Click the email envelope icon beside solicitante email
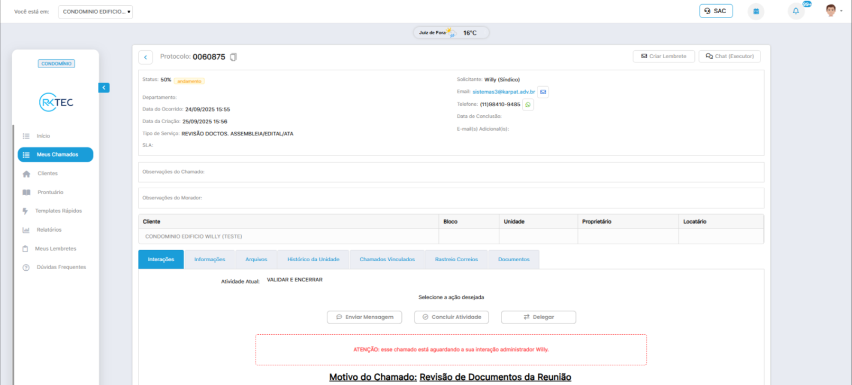Screen dimensions: 852x385 pos(543,92)
